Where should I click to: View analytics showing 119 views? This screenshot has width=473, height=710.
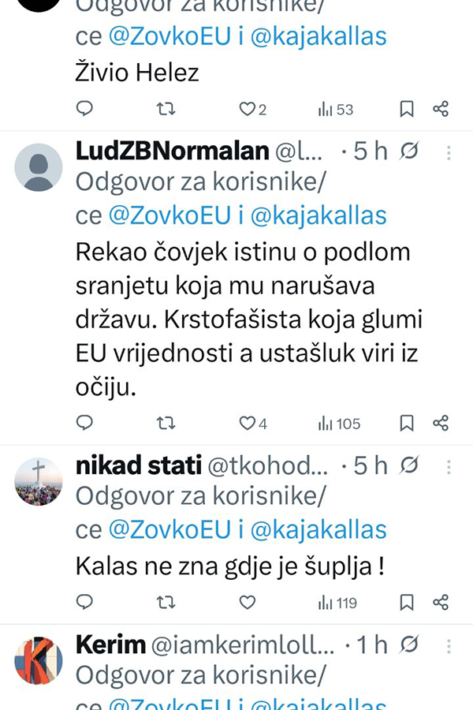(x=337, y=603)
